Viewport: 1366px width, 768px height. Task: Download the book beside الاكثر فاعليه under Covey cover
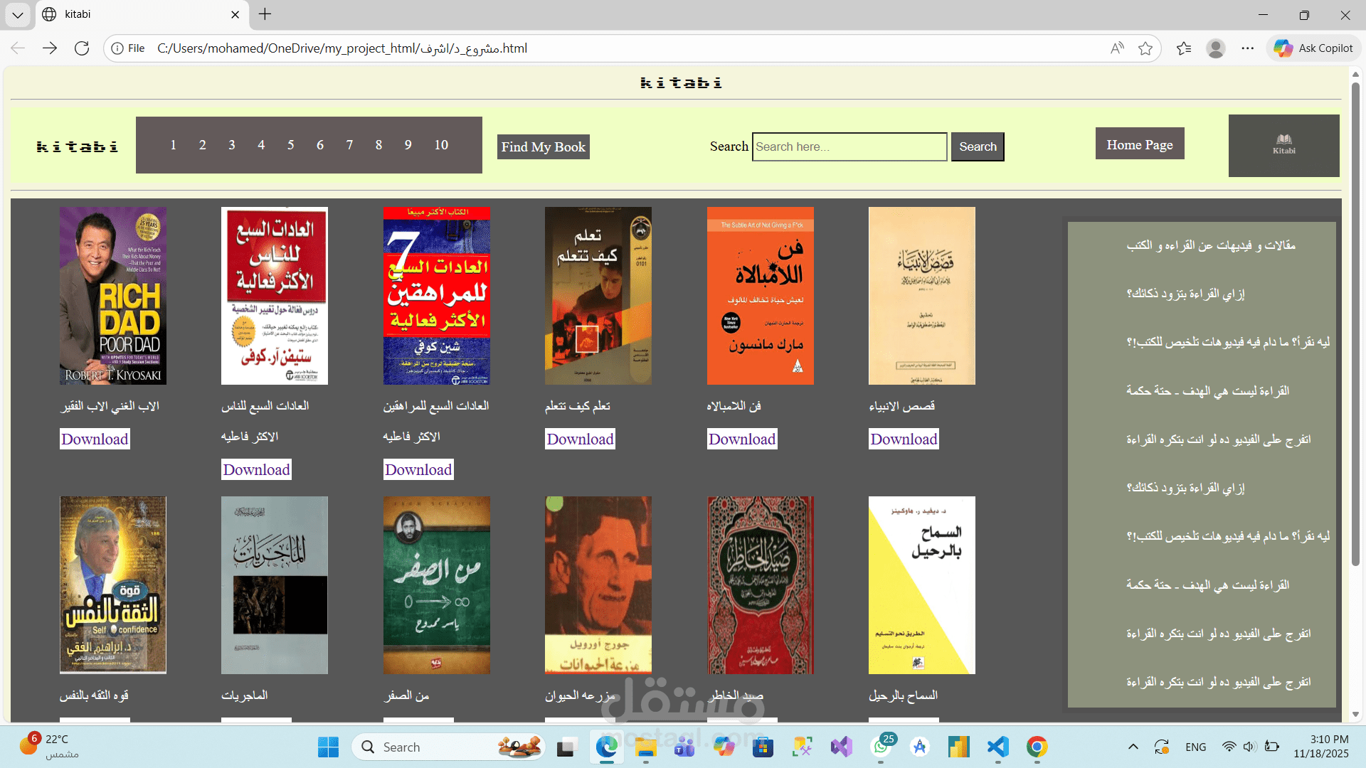[x=256, y=469]
